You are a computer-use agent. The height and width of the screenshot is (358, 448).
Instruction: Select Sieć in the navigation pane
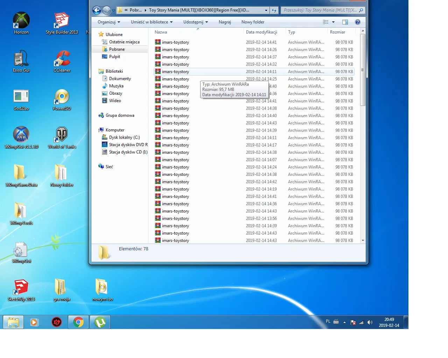click(x=109, y=167)
